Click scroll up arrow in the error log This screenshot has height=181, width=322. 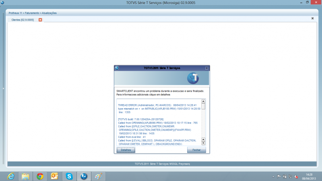click(203, 101)
